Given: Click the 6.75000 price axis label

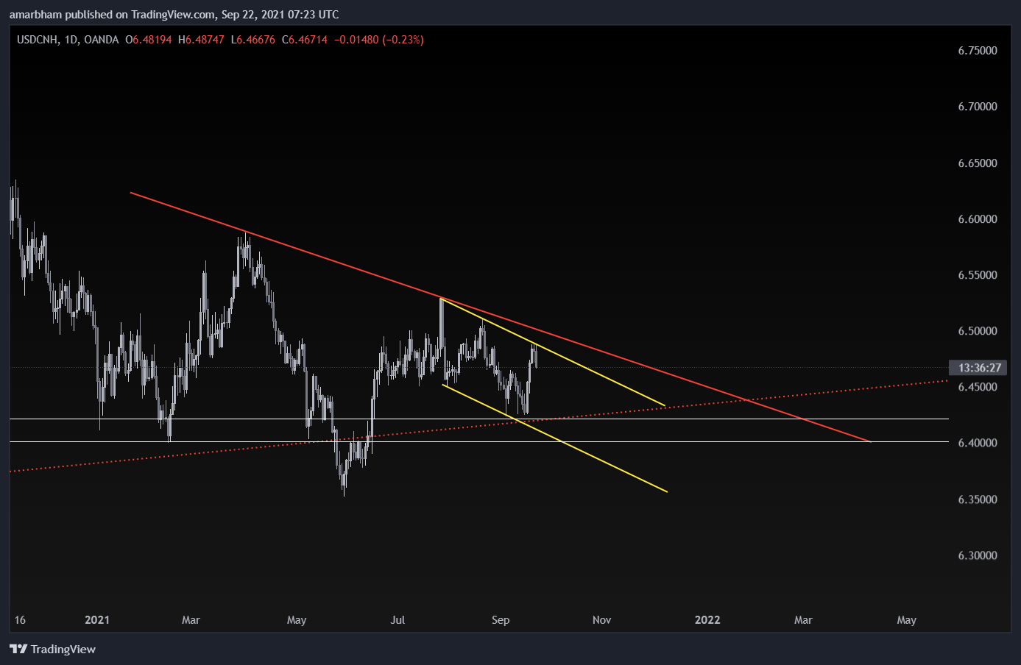Looking at the screenshot, I should click(x=978, y=51).
